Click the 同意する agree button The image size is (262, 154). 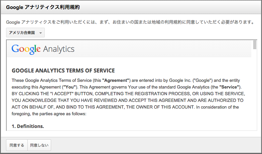coord(17,145)
